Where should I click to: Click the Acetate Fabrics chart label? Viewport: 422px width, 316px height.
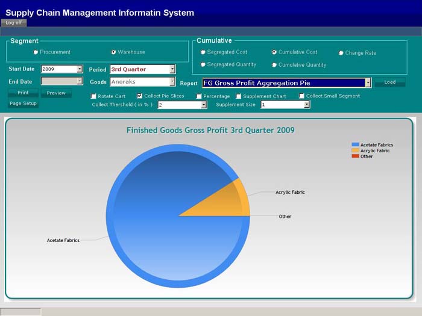[63, 240]
